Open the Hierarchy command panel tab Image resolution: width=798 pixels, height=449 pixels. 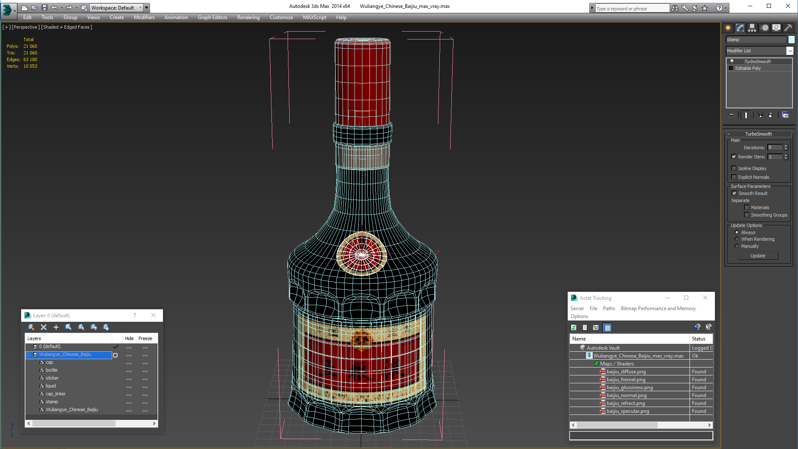752,28
